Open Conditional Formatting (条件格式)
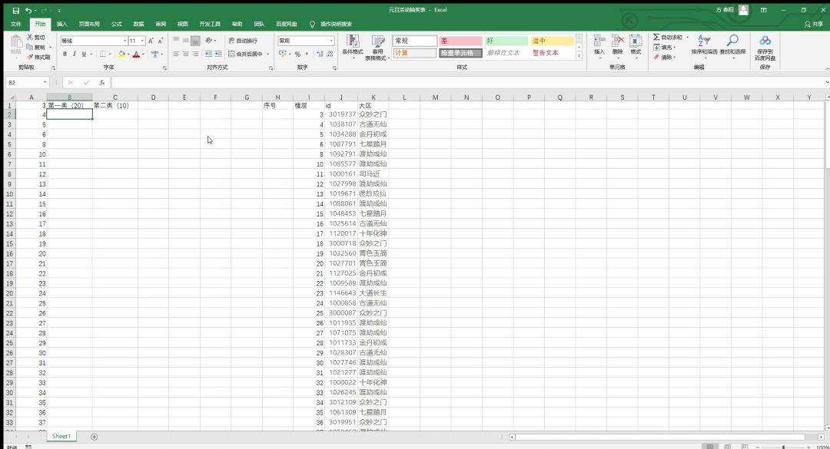 (352, 45)
